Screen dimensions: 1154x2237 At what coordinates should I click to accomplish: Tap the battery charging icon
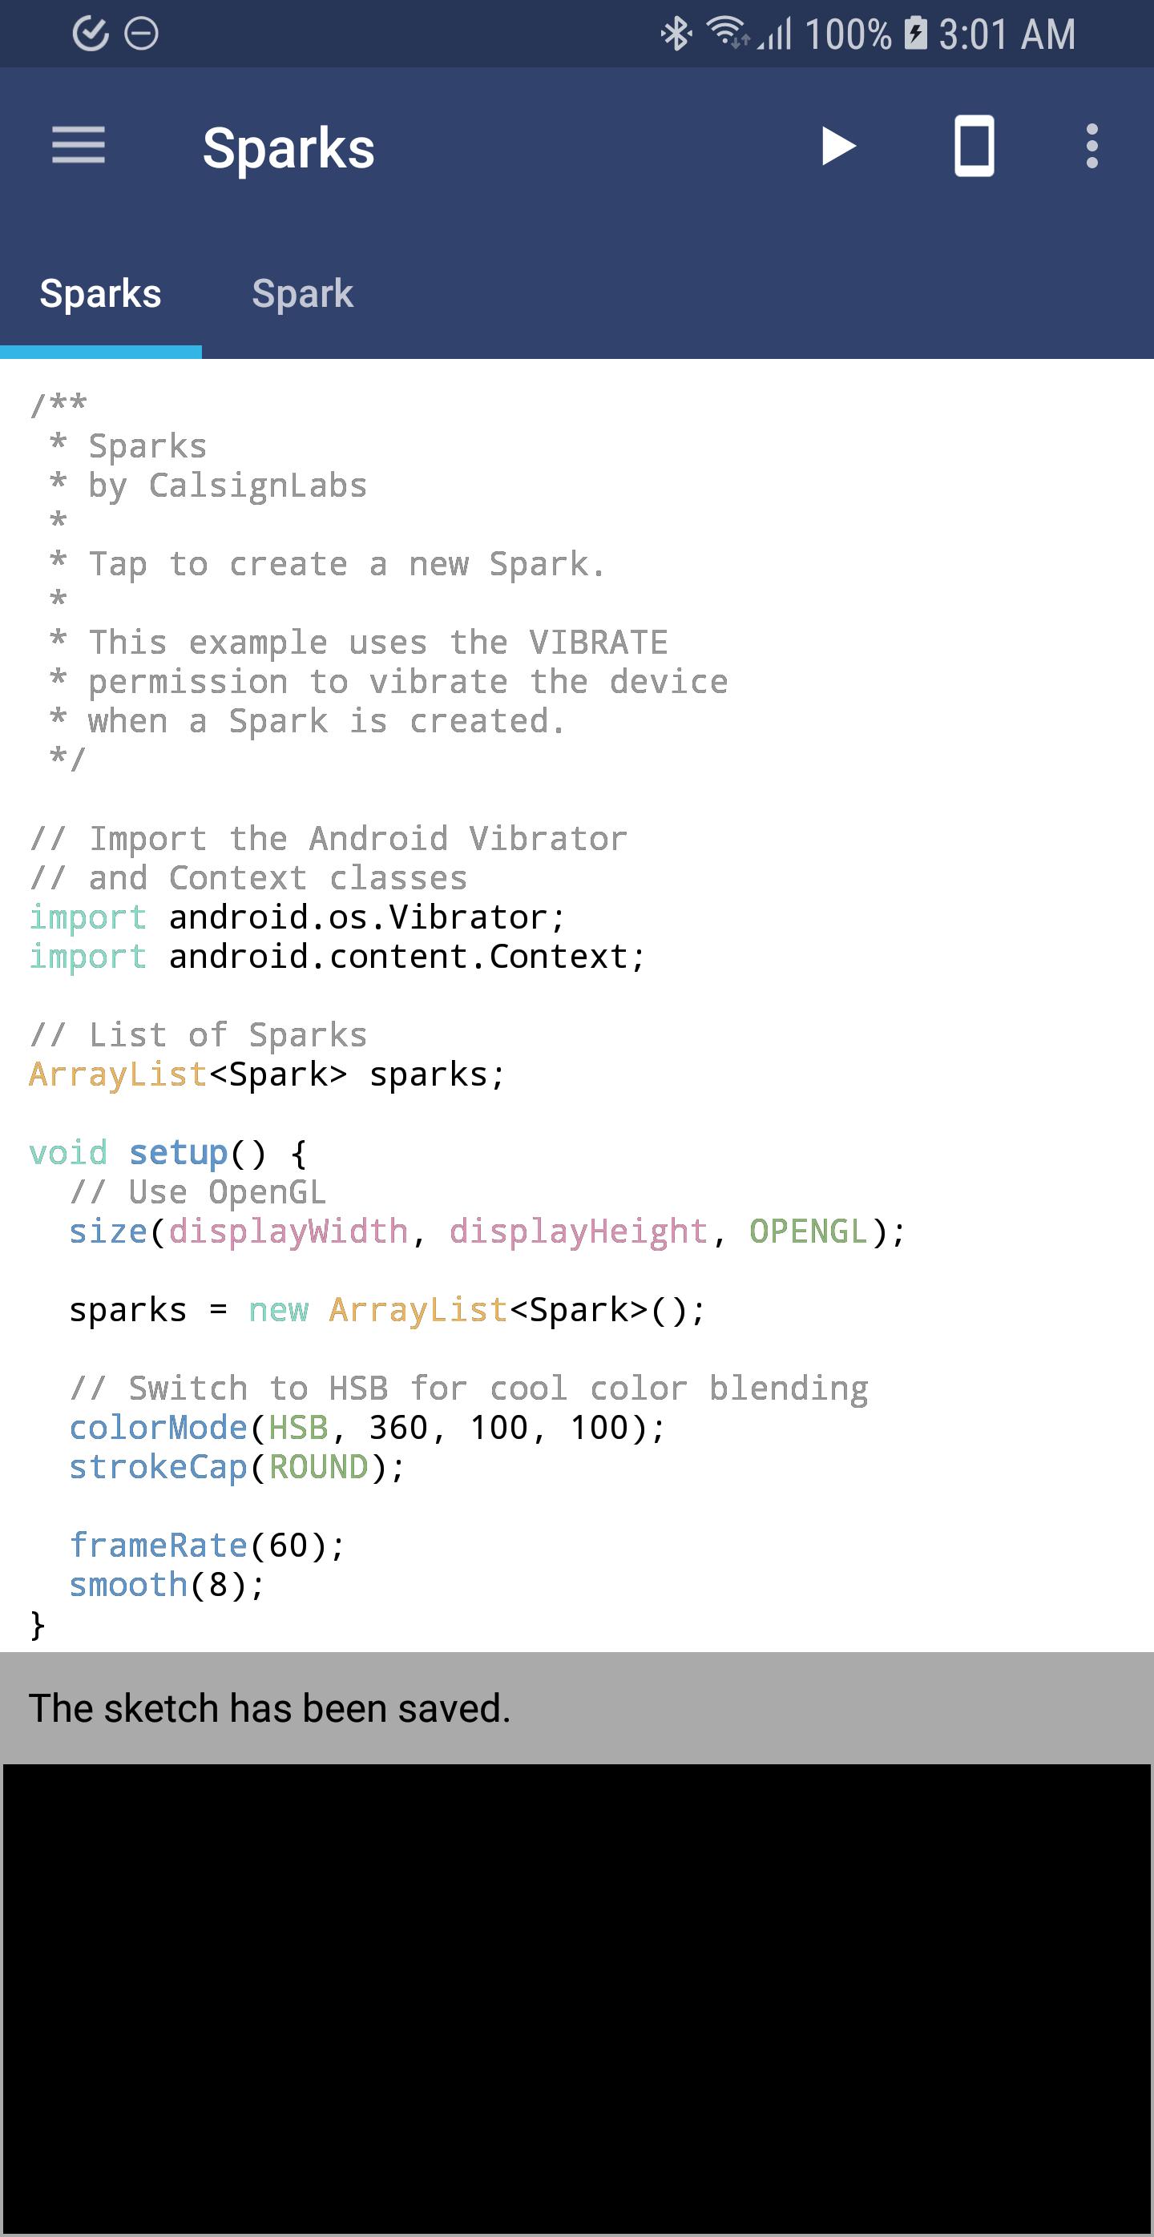pos(915,34)
